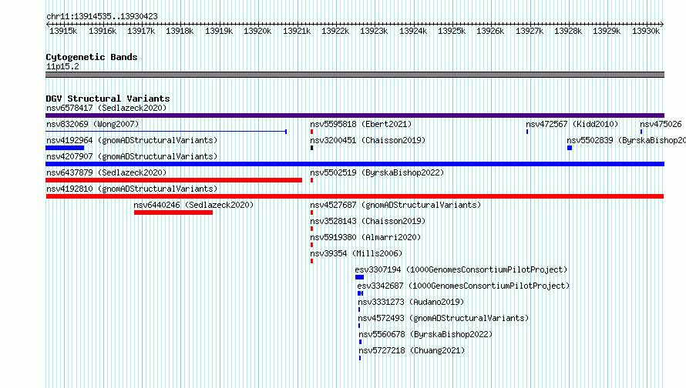The image size is (686, 388).
Task: Select the red nsv6440246 variant bar
Action: 173,212
